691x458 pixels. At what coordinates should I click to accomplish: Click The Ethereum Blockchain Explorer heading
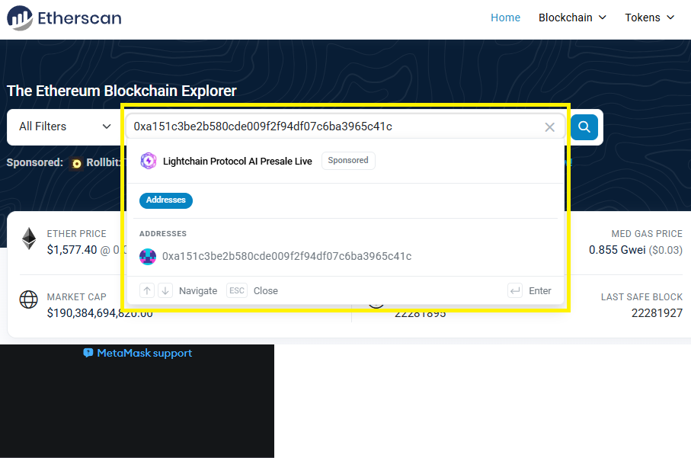click(122, 91)
